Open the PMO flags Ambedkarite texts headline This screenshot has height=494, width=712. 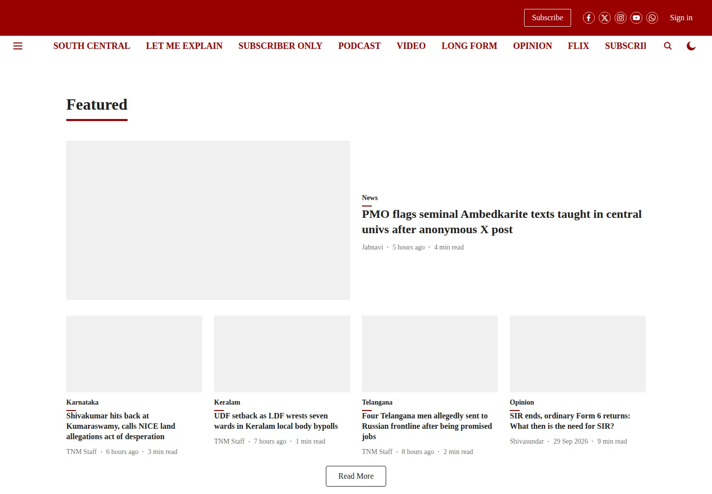pos(502,222)
